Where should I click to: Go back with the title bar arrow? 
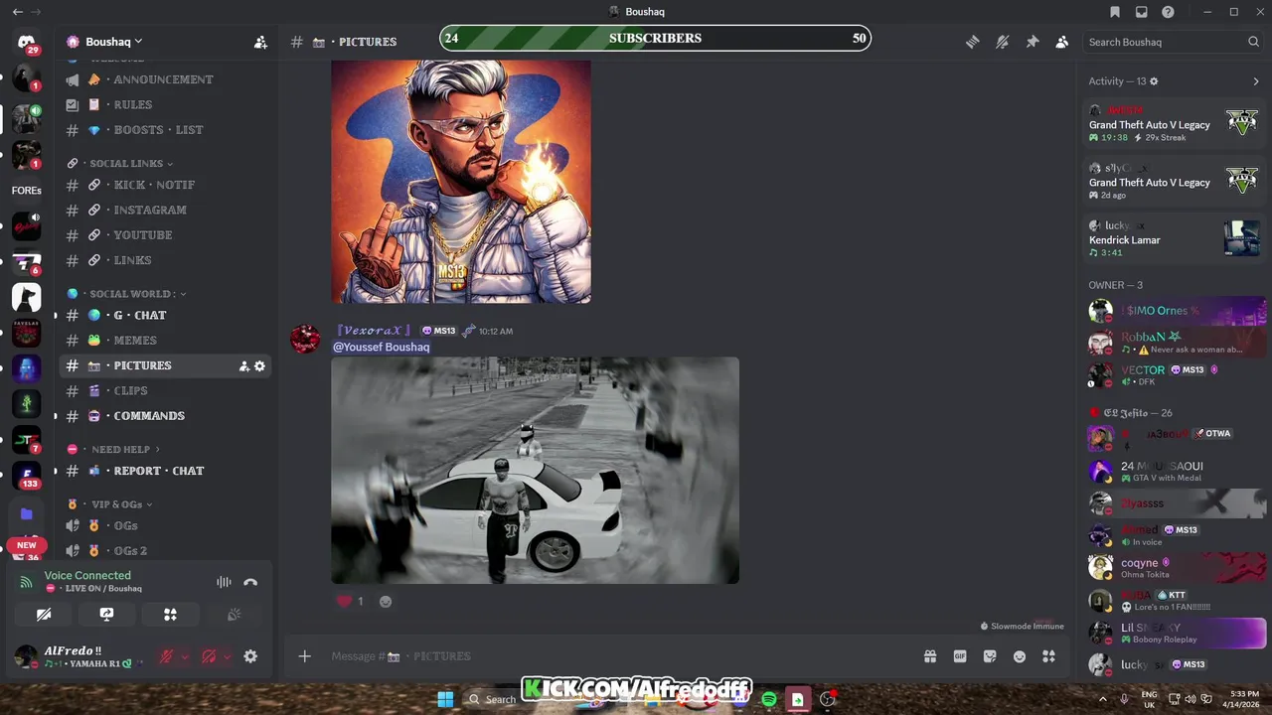pos(17,12)
